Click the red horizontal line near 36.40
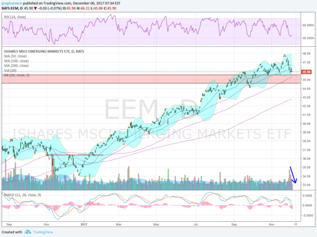Screen dimensions: 317x237 (x=74, y=155)
